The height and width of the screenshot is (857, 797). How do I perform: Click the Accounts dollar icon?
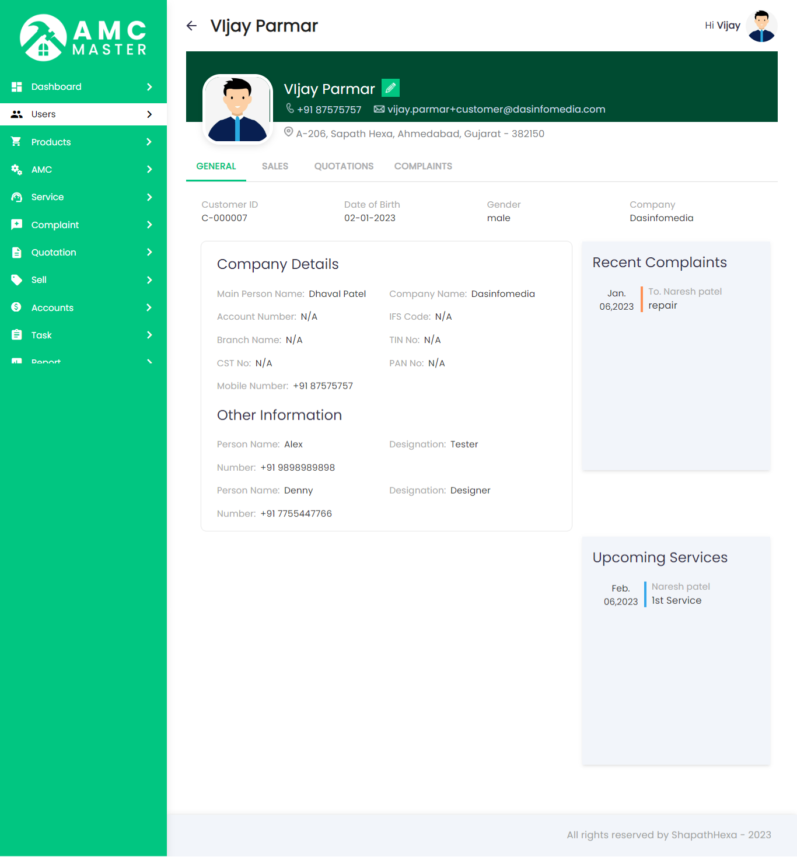tap(17, 307)
